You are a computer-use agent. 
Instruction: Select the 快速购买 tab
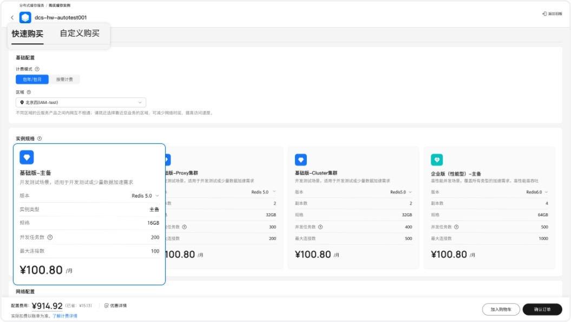pos(28,34)
